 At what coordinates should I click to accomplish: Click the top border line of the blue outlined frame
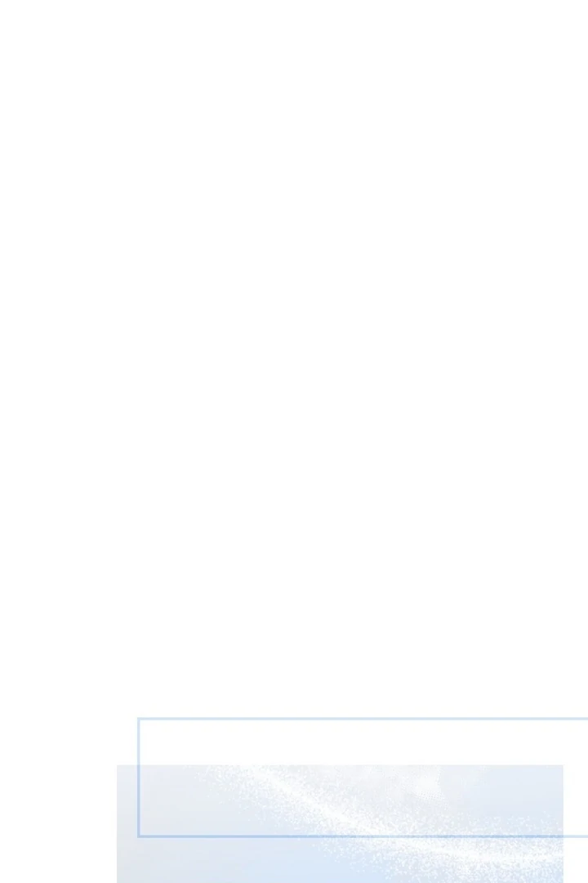pyautogui.click(x=363, y=719)
